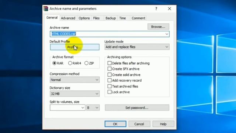Click the OK button
The image size is (236, 133).
115,124
